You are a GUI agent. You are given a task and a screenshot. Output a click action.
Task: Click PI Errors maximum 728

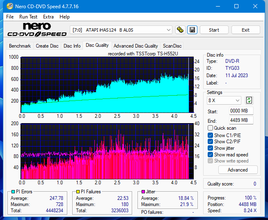pyautogui.click(x=60, y=204)
